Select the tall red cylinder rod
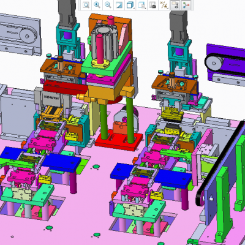This screenshot has width=245, height=245. (100, 49)
